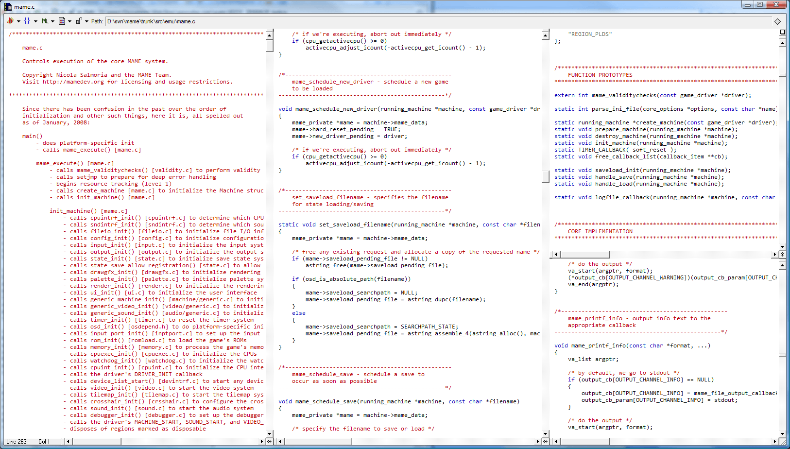Image resolution: width=790 pixels, height=449 pixels.
Task: Click down arrow on middle pane vertical scrollbar
Action: click(x=546, y=434)
